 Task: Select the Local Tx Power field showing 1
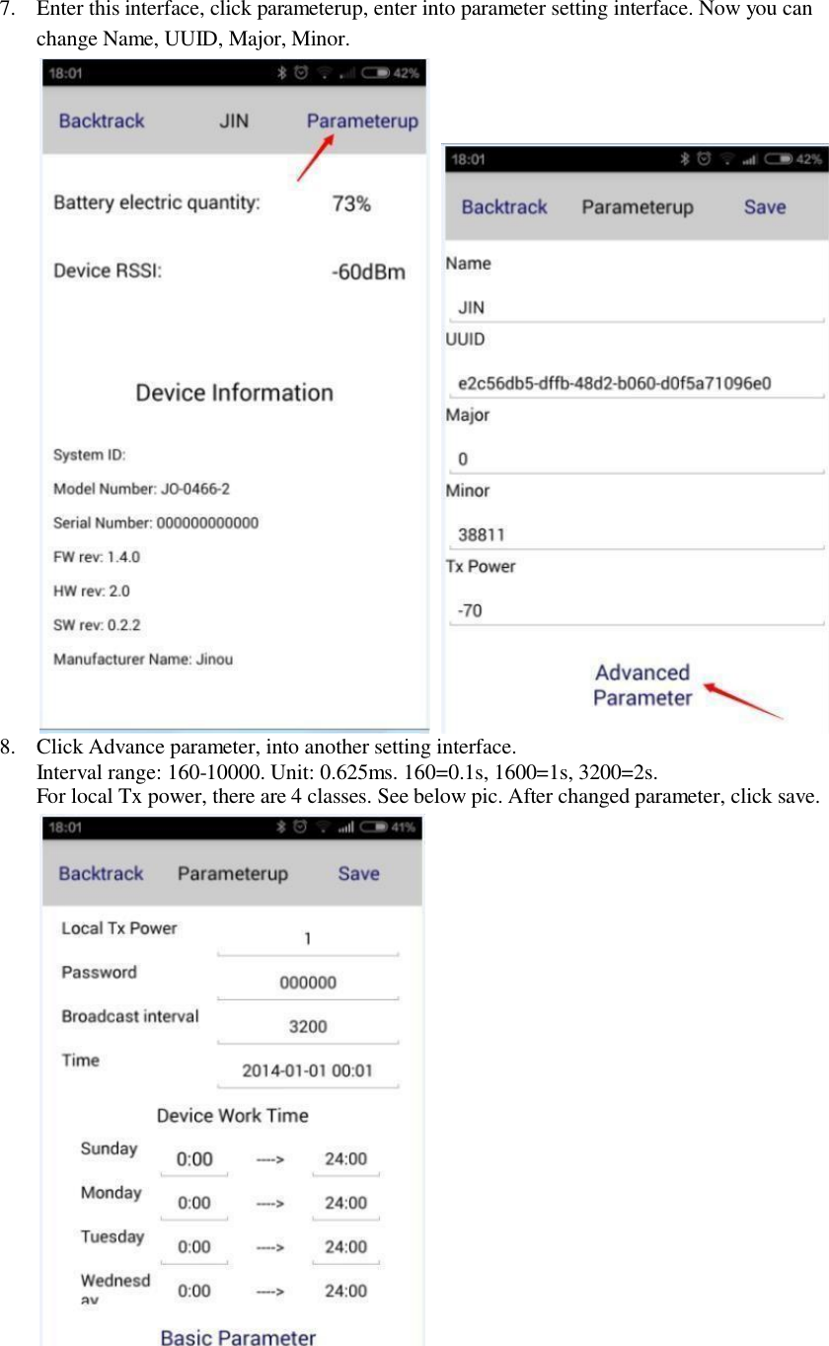[x=308, y=939]
